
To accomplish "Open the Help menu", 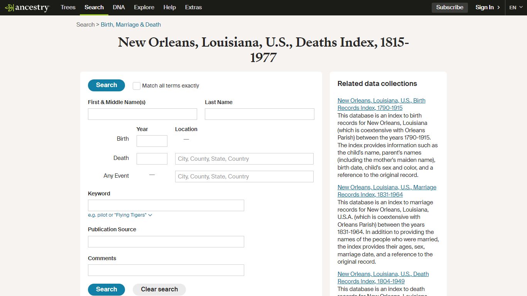I will point(169,7).
